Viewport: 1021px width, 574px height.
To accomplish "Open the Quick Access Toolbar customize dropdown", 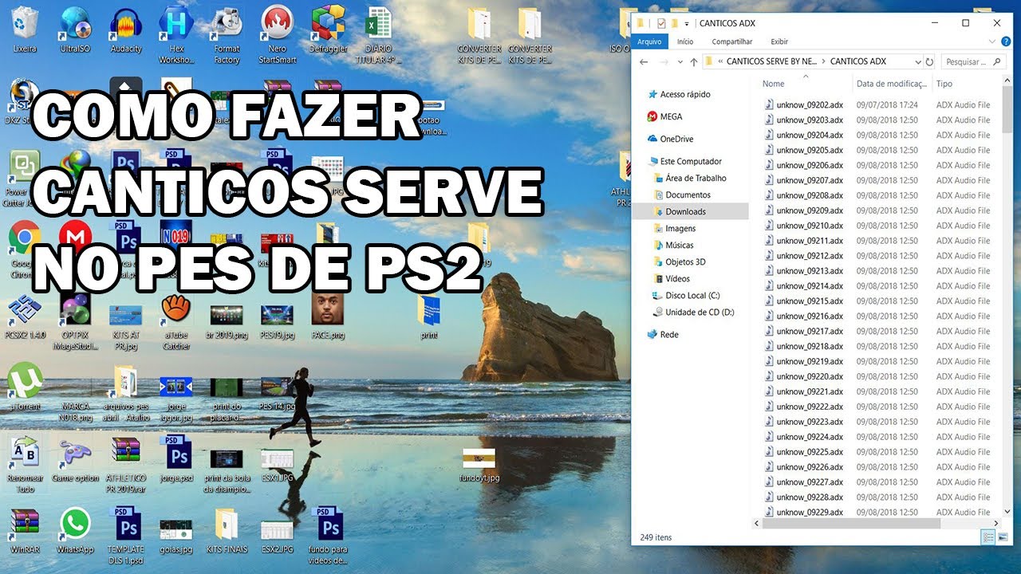I will 688,23.
